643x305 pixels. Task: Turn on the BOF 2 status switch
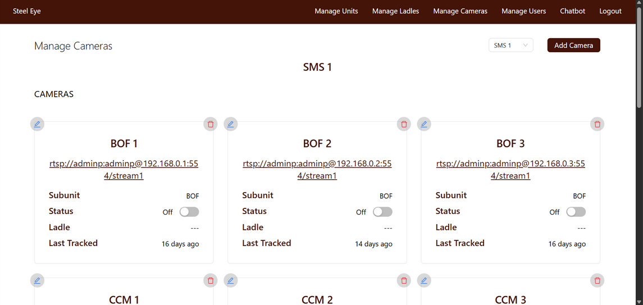click(382, 212)
